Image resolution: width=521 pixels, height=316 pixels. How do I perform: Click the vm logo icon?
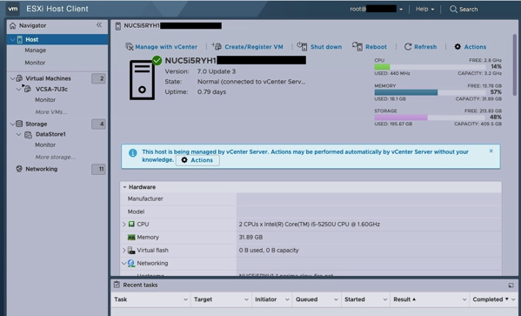tap(13, 9)
